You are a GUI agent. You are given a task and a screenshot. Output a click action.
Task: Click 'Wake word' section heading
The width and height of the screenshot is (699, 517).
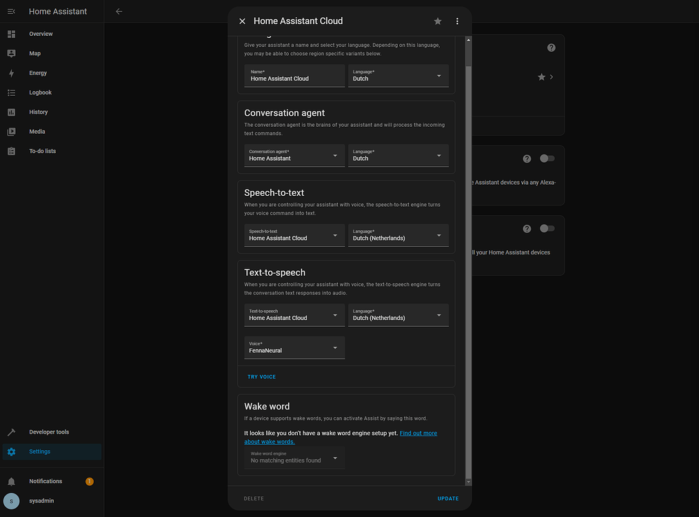tap(267, 407)
